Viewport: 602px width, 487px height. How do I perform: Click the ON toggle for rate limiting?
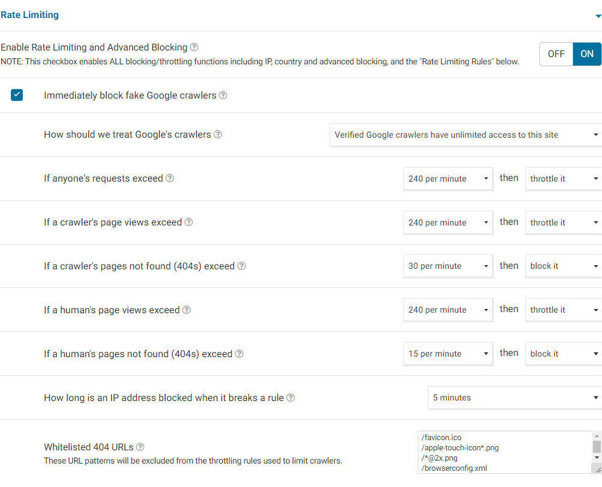587,54
